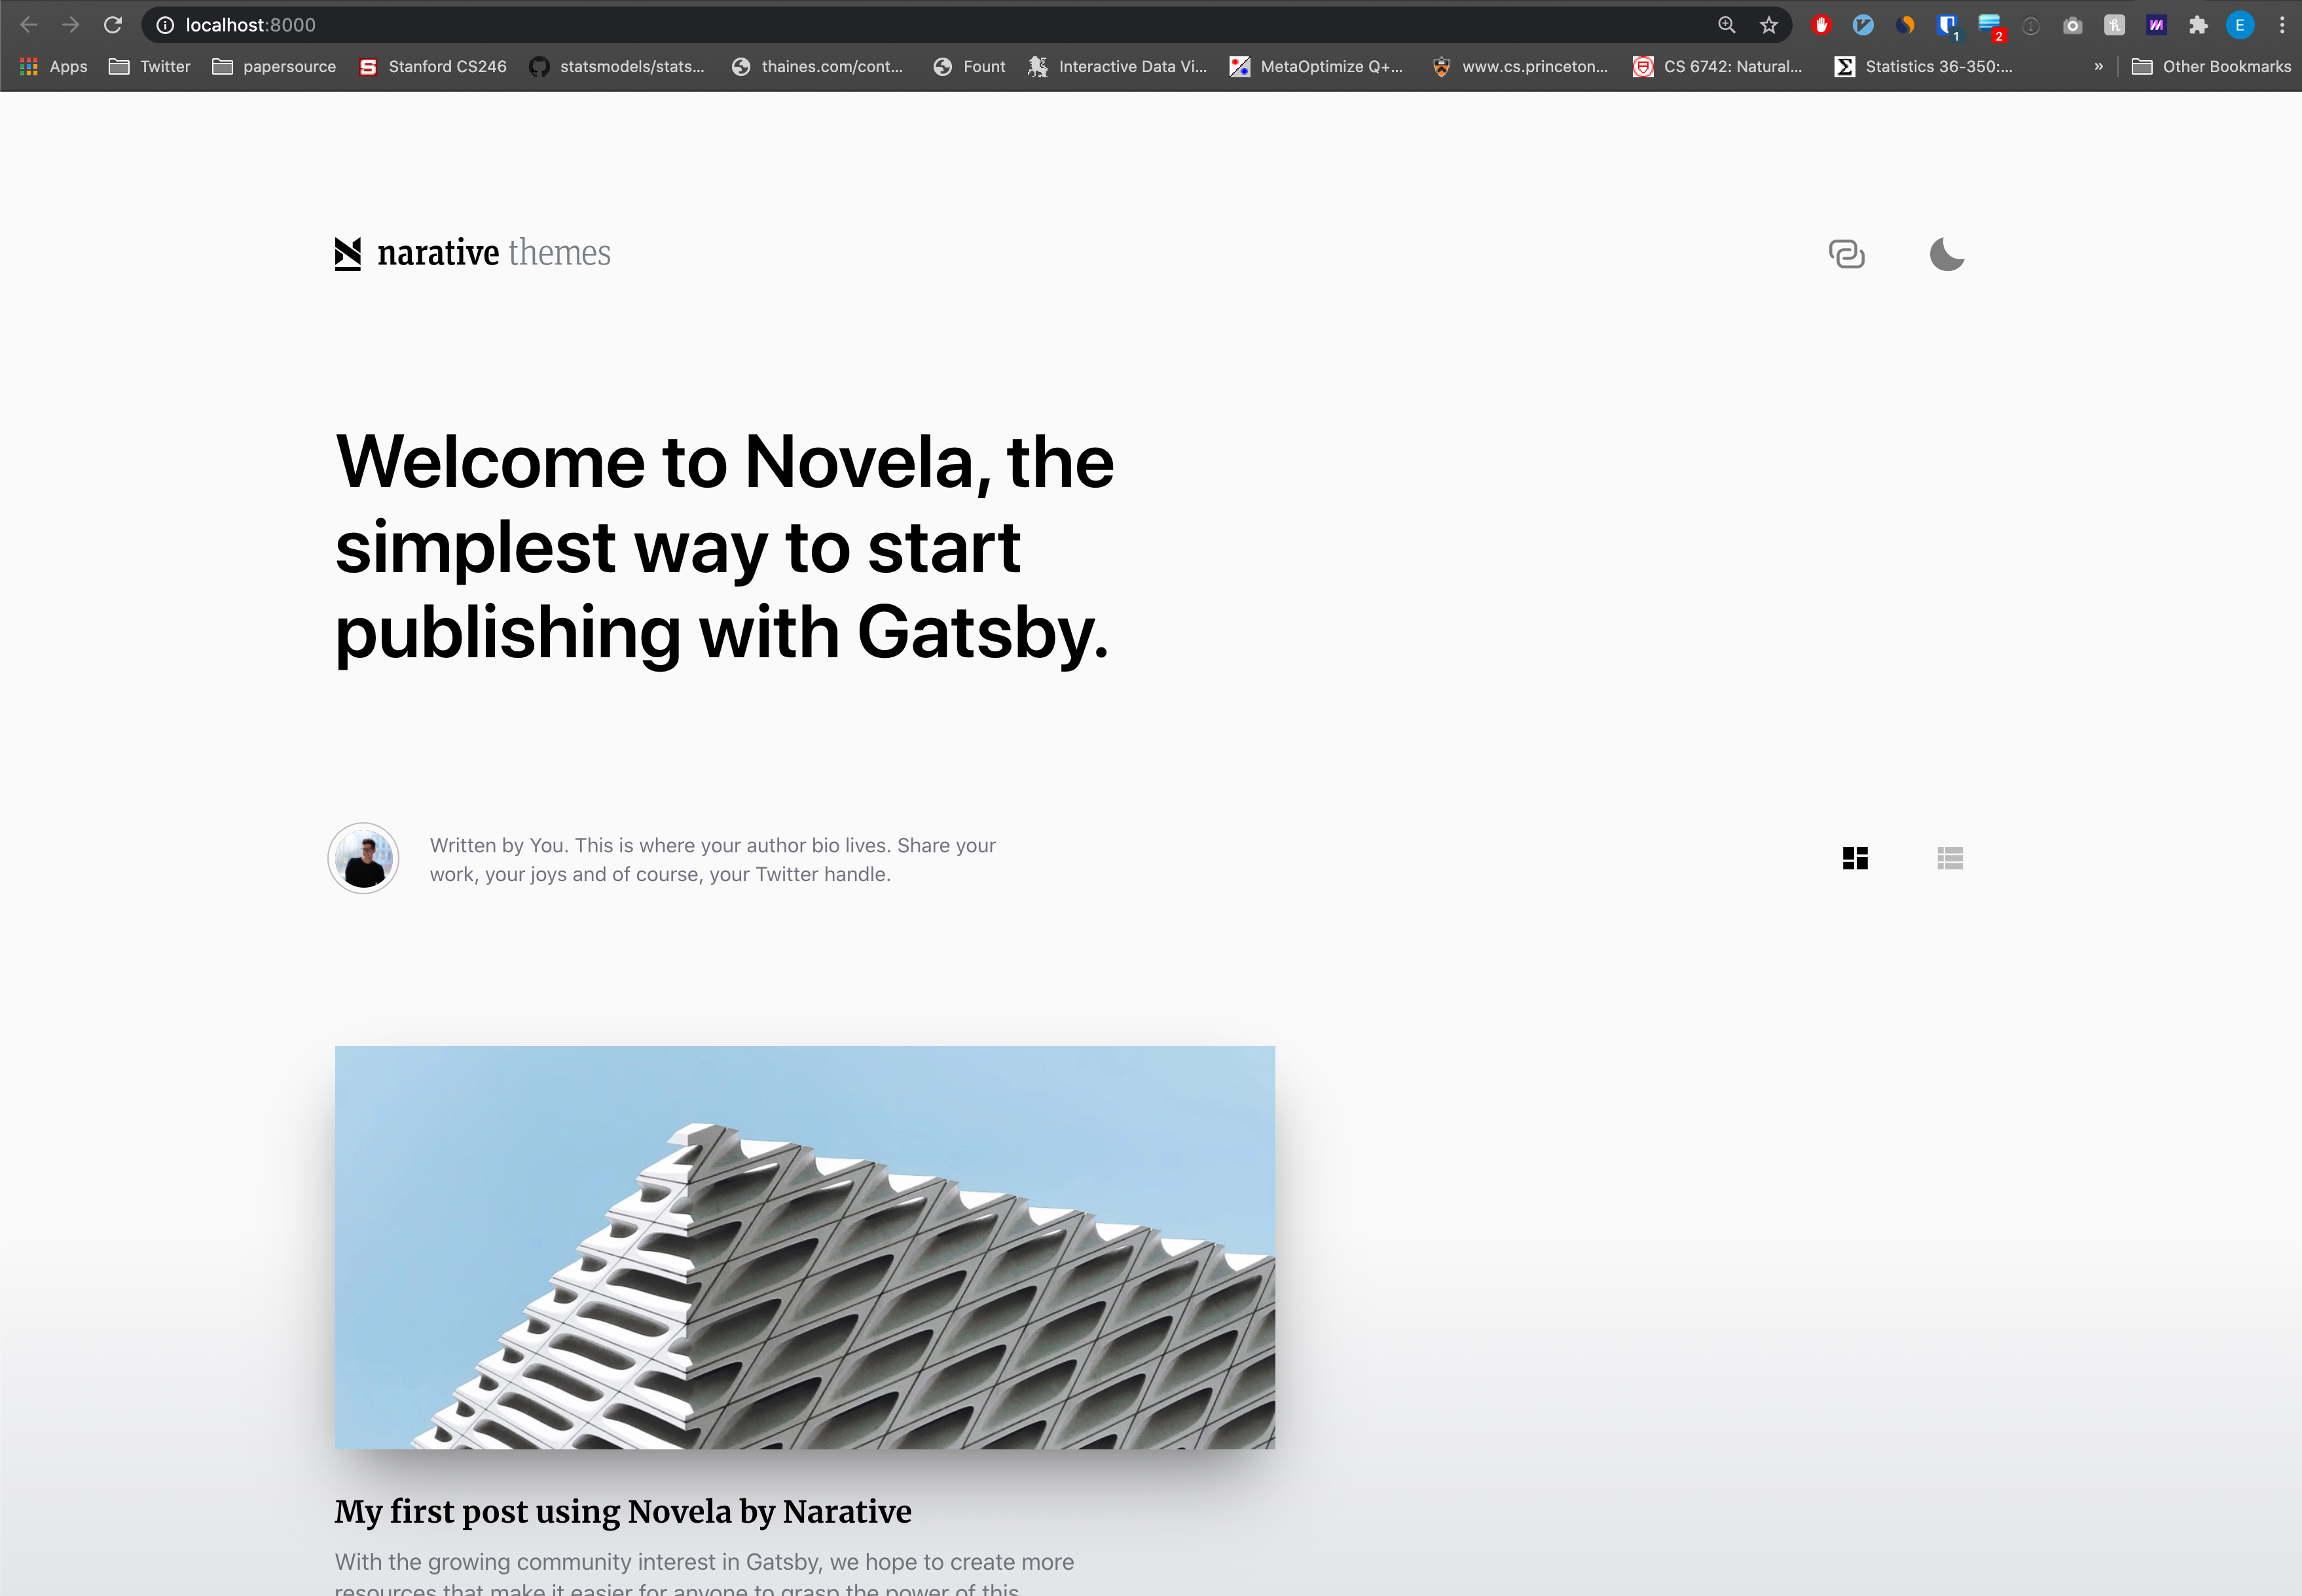Open the first post hero image
This screenshot has height=1596, width=2302.
point(804,1247)
